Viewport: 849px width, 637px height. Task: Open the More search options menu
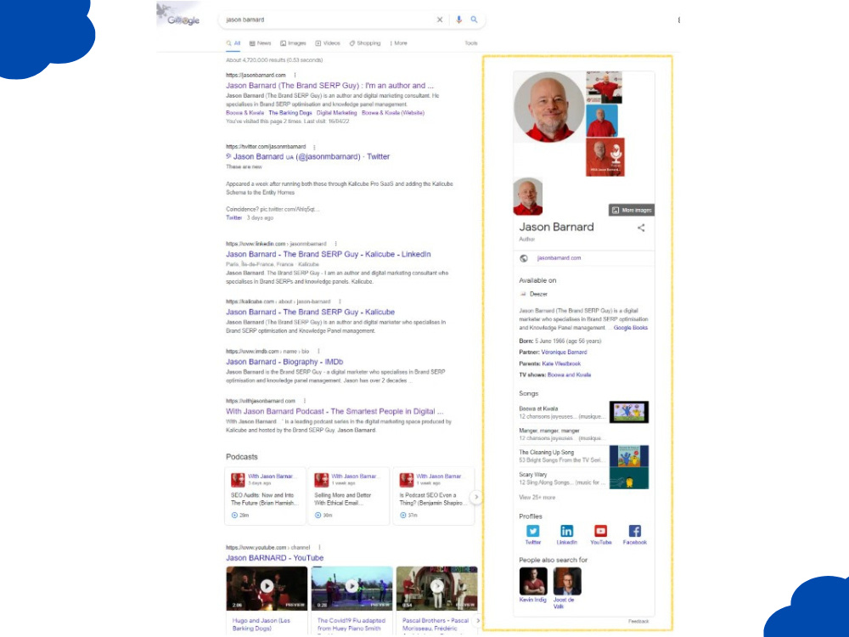click(x=398, y=43)
